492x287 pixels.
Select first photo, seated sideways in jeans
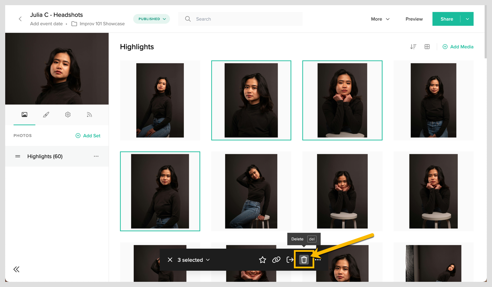(160, 100)
